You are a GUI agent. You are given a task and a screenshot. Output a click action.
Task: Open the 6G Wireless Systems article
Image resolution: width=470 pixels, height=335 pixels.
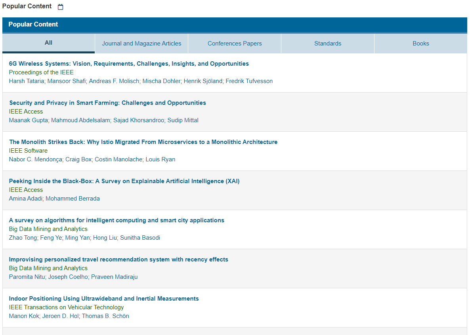tap(129, 64)
